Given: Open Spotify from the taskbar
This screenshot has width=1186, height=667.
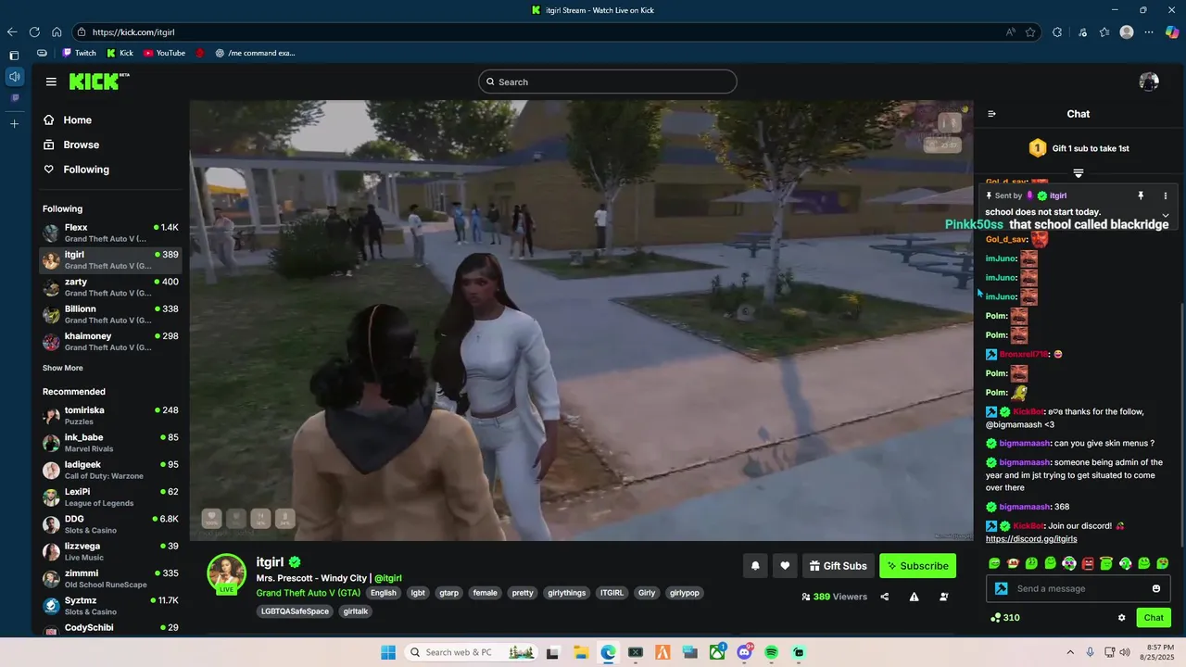Looking at the screenshot, I should pyautogui.click(x=771, y=652).
